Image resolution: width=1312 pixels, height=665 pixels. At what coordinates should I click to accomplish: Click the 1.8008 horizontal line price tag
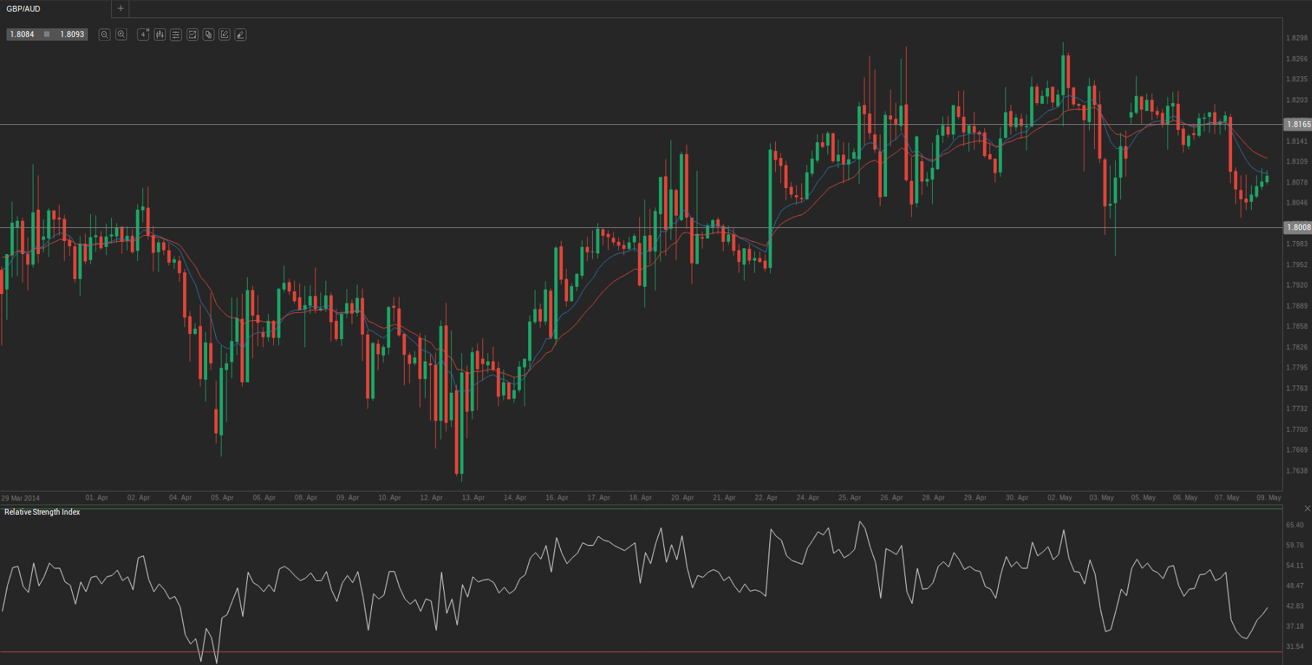1297,227
